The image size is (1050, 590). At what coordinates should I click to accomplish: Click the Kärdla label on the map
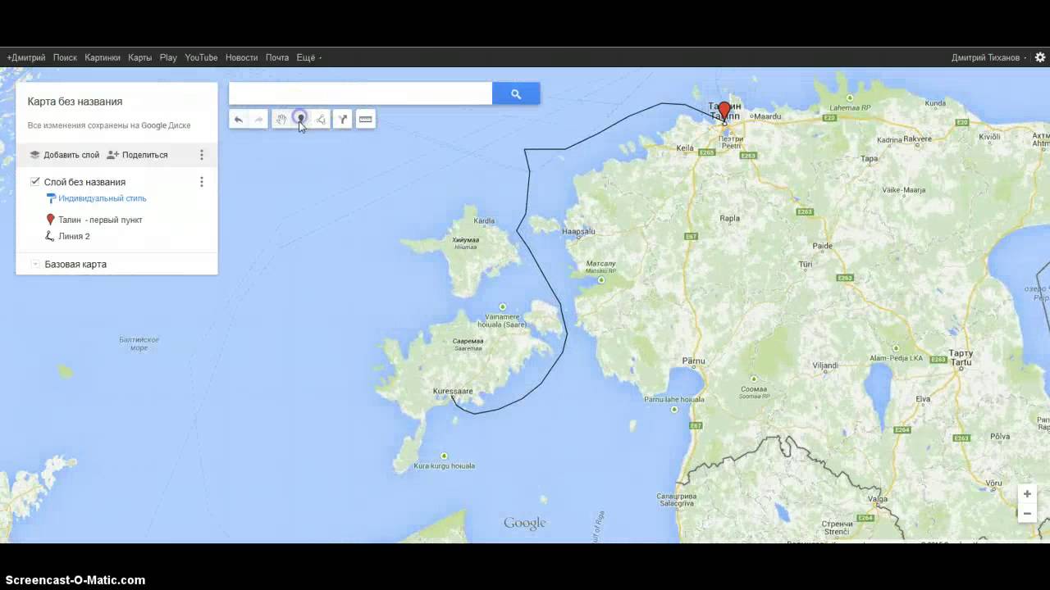click(484, 220)
